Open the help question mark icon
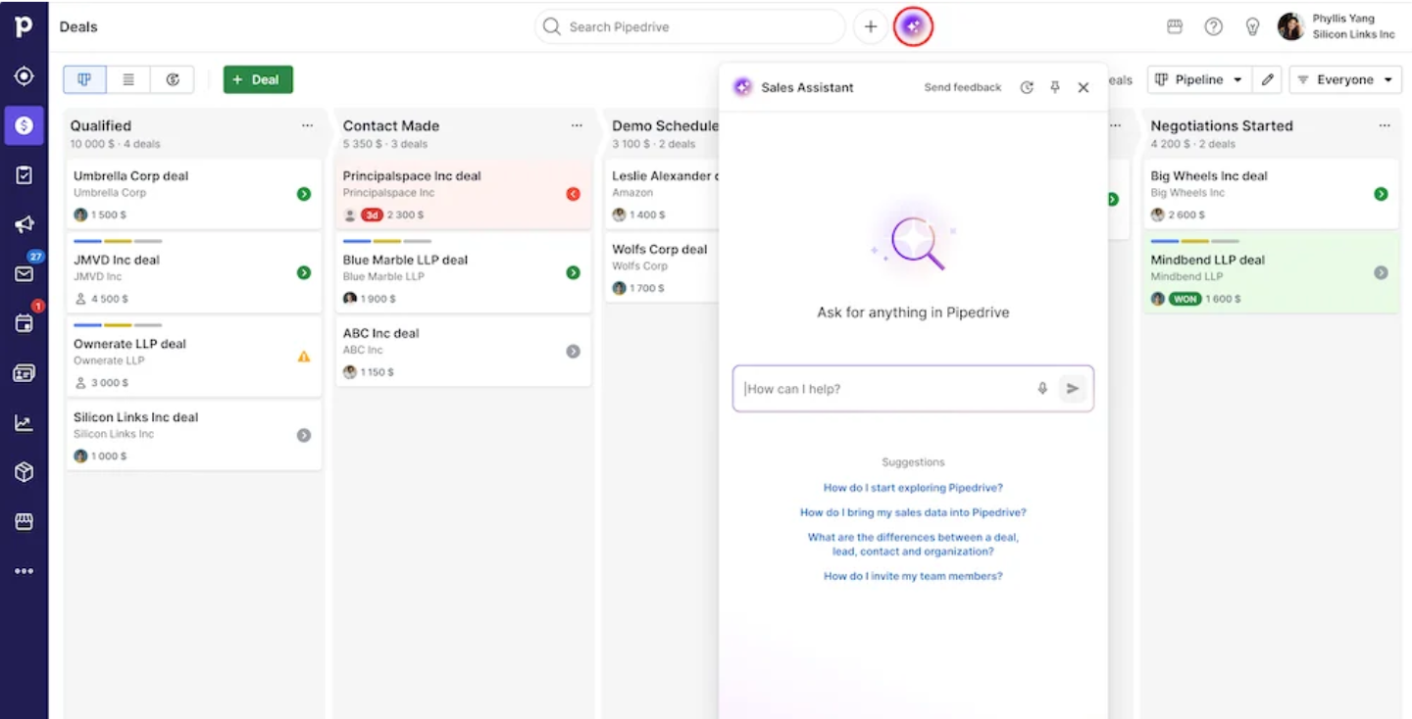 point(1214,26)
